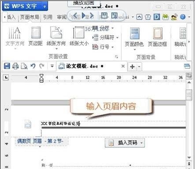The image size is (195, 169).
Task: Expand the 纸张方向 dropdown arrow
Action: 56,49
